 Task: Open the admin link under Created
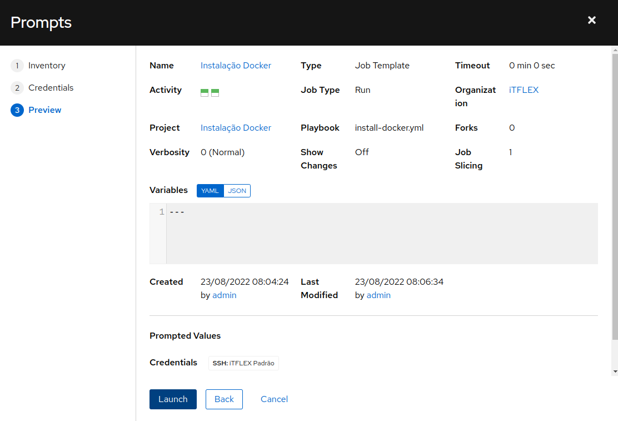coord(225,295)
